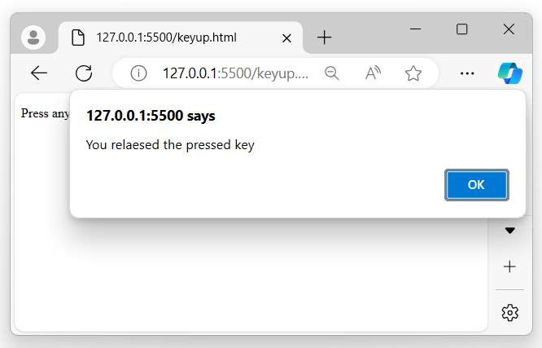542x348 pixels.
Task: View site information icon in address bar
Action: point(138,73)
